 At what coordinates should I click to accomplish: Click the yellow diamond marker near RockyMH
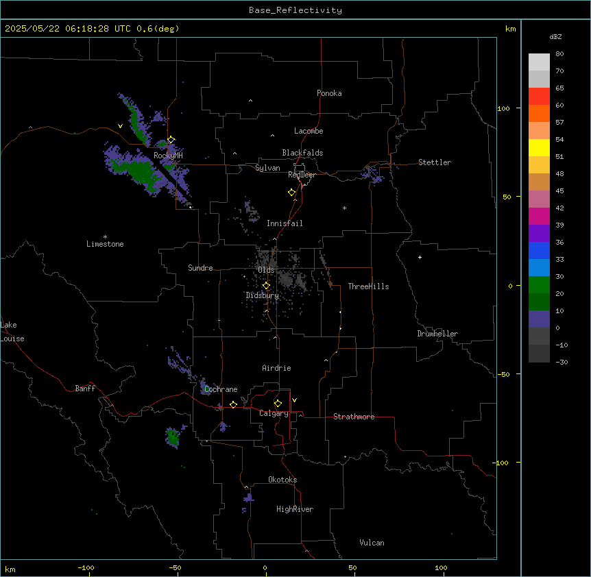171,140
